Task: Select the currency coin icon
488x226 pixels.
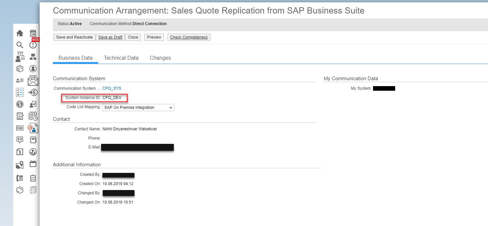Action: pos(19,104)
